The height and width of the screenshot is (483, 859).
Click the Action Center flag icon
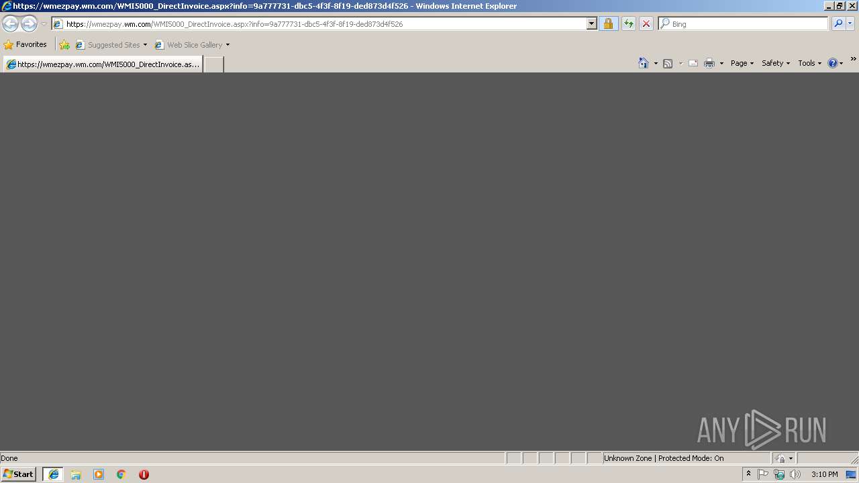coord(763,474)
